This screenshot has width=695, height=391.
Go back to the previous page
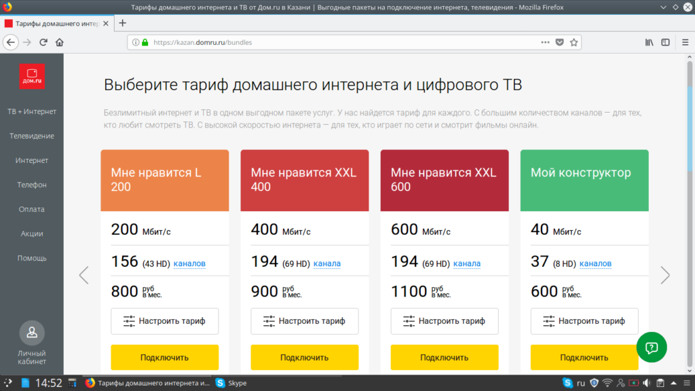[x=11, y=43]
